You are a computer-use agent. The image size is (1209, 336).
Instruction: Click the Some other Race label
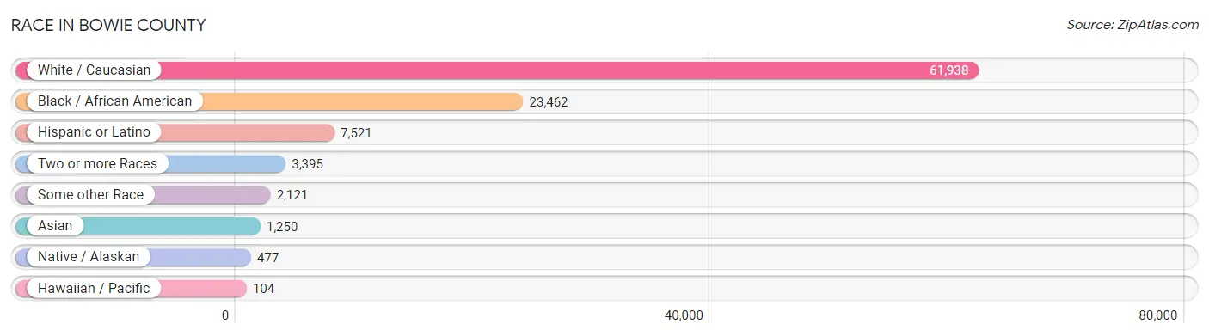pos(90,195)
